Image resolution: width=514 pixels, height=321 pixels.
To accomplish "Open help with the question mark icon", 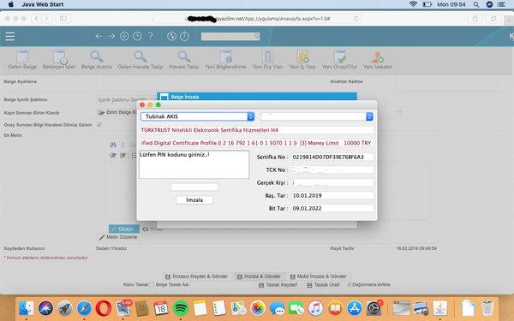I will pos(151,36).
